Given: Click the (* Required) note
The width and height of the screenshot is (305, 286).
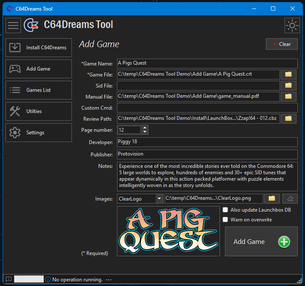Looking at the screenshot, I should pos(94,253).
